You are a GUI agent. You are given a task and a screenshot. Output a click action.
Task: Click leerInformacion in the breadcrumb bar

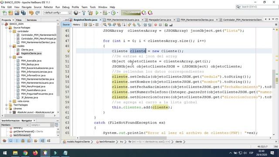point(107,142)
